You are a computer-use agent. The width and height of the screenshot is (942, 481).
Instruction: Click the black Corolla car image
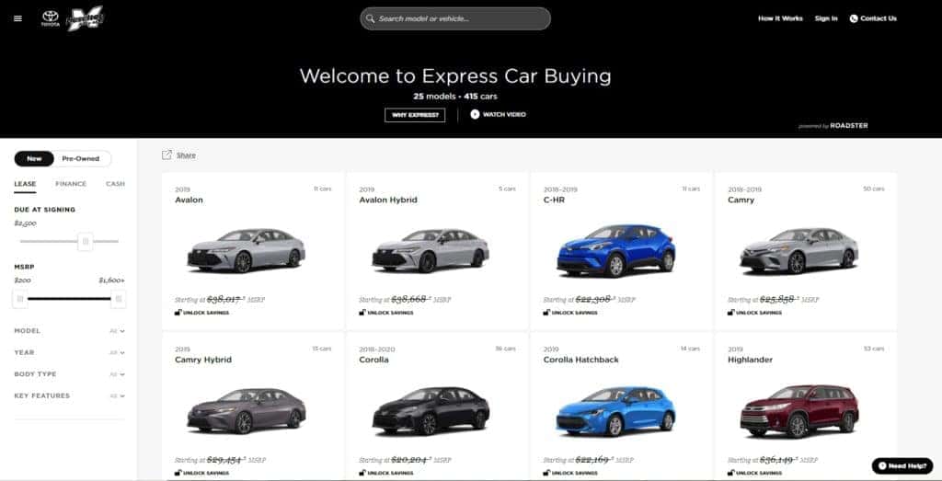431,411
